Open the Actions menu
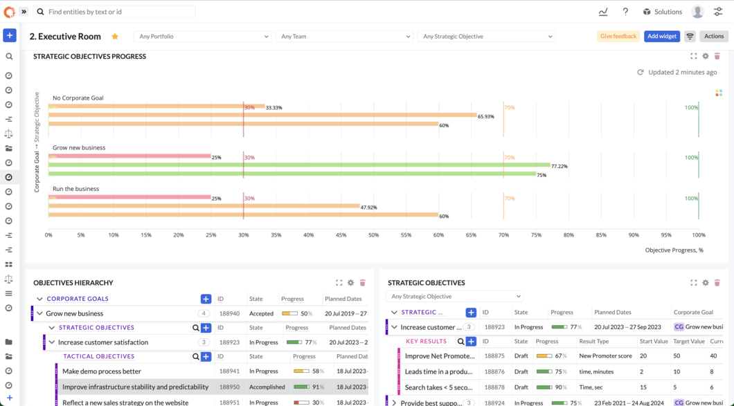Image resolution: width=734 pixels, height=406 pixels. [713, 37]
